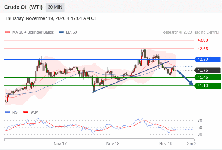222x150 pixels.
Task: Click the RSI 70 level label
Action: [200, 121]
